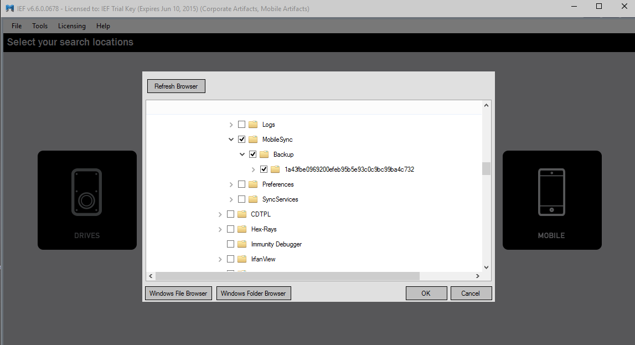Check the SyncServices folder checkbox
The width and height of the screenshot is (635, 345).
[x=241, y=199]
